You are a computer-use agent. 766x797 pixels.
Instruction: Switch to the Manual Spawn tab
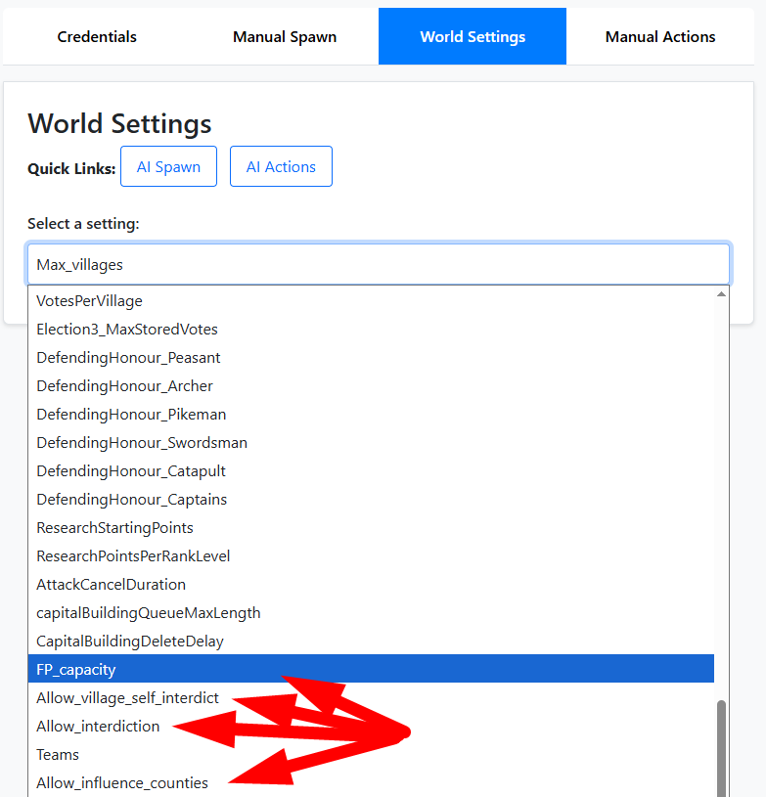pyautogui.click(x=285, y=37)
